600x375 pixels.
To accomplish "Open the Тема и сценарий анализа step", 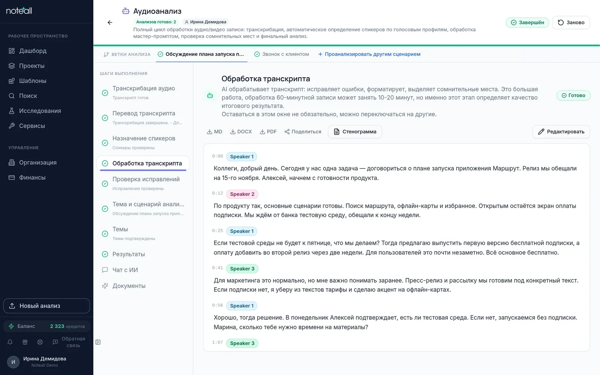I will click(x=143, y=208).
